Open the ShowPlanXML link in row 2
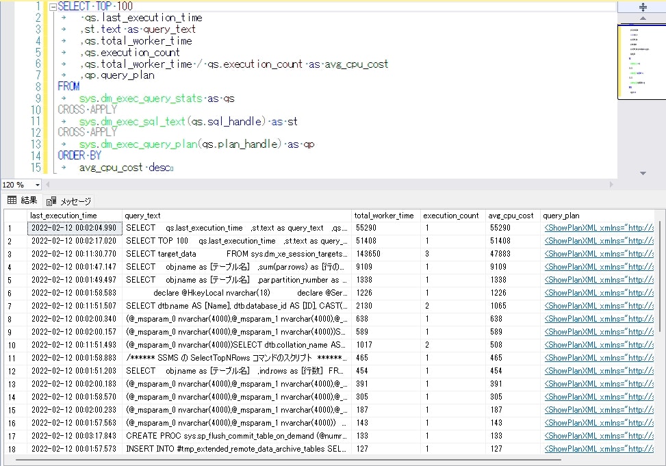 [599, 241]
